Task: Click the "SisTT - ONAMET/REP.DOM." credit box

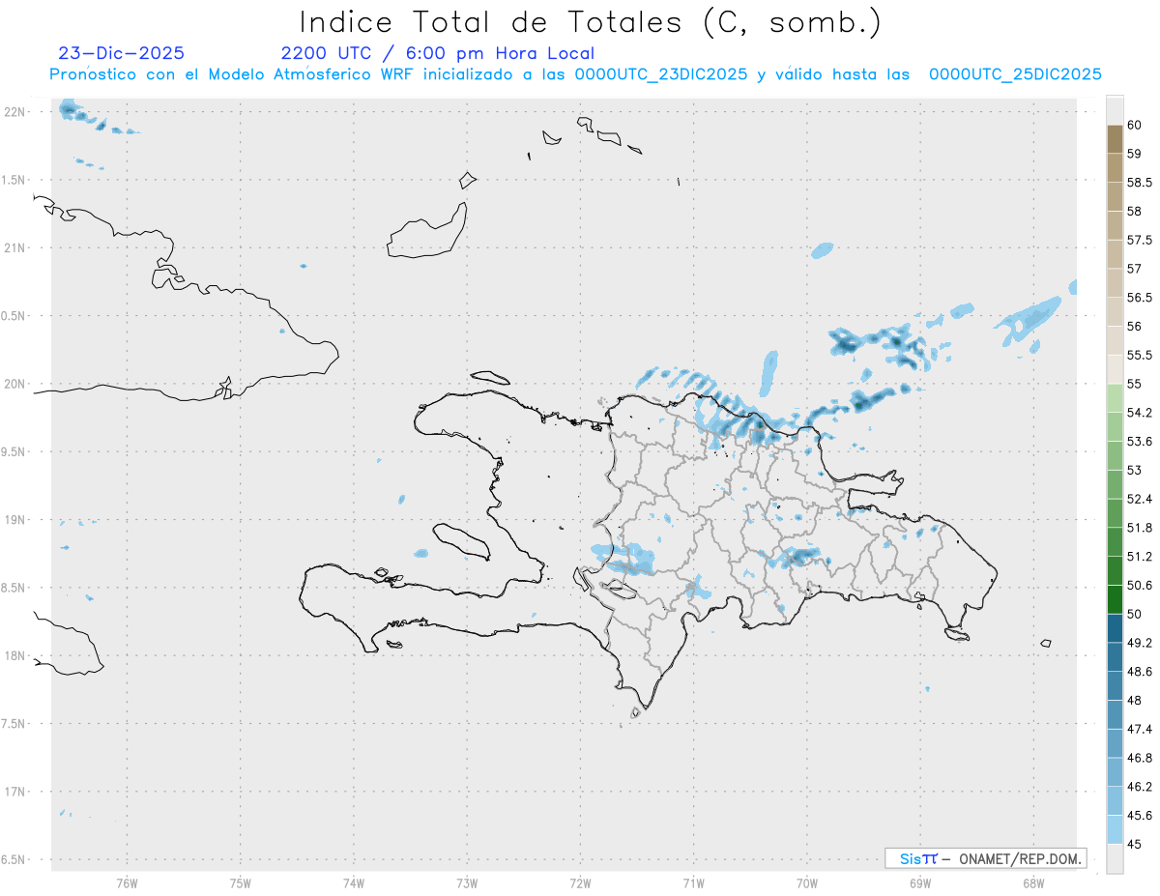Action: click(x=985, y=858)
